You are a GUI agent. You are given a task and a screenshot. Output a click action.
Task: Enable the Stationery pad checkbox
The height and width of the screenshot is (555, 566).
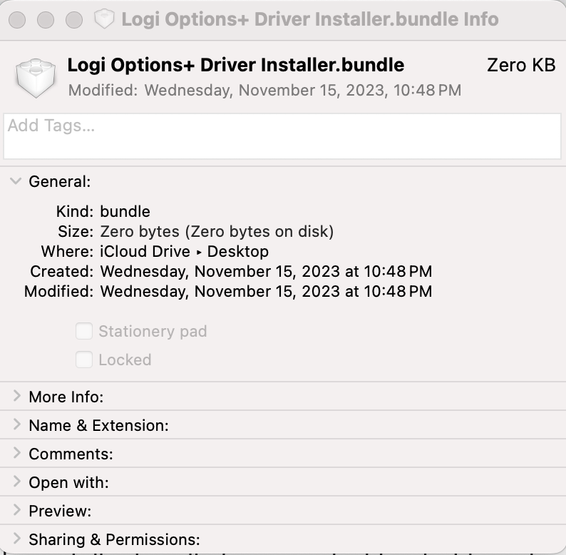(x=84, y=331)
